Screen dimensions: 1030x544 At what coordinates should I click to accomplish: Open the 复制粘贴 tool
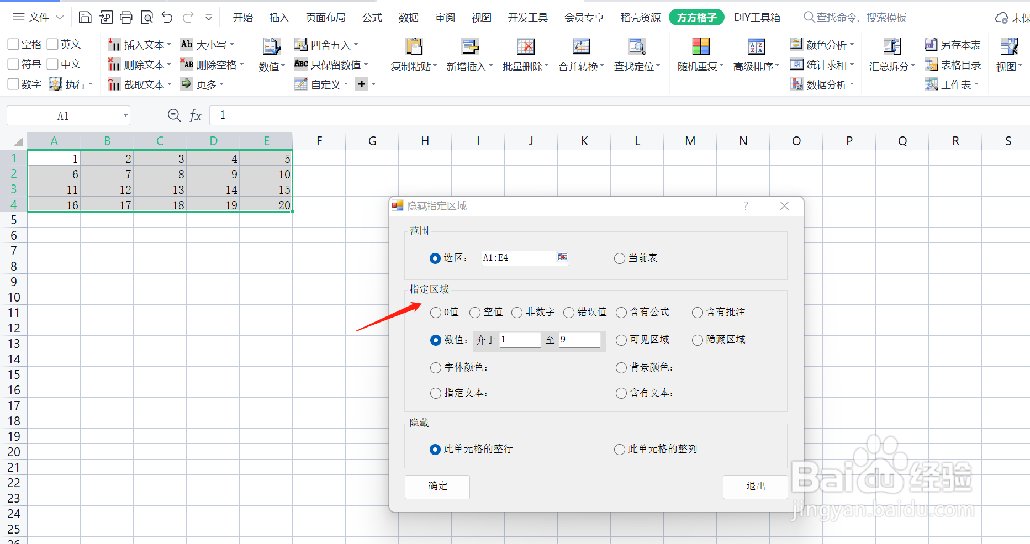413,54
